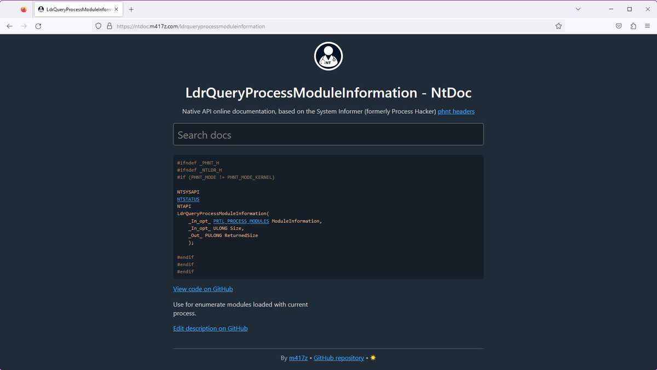The width and height of the screenshot is (657, 370).
Task: Open the NTSTATUS type link
Action: (188, 199)
